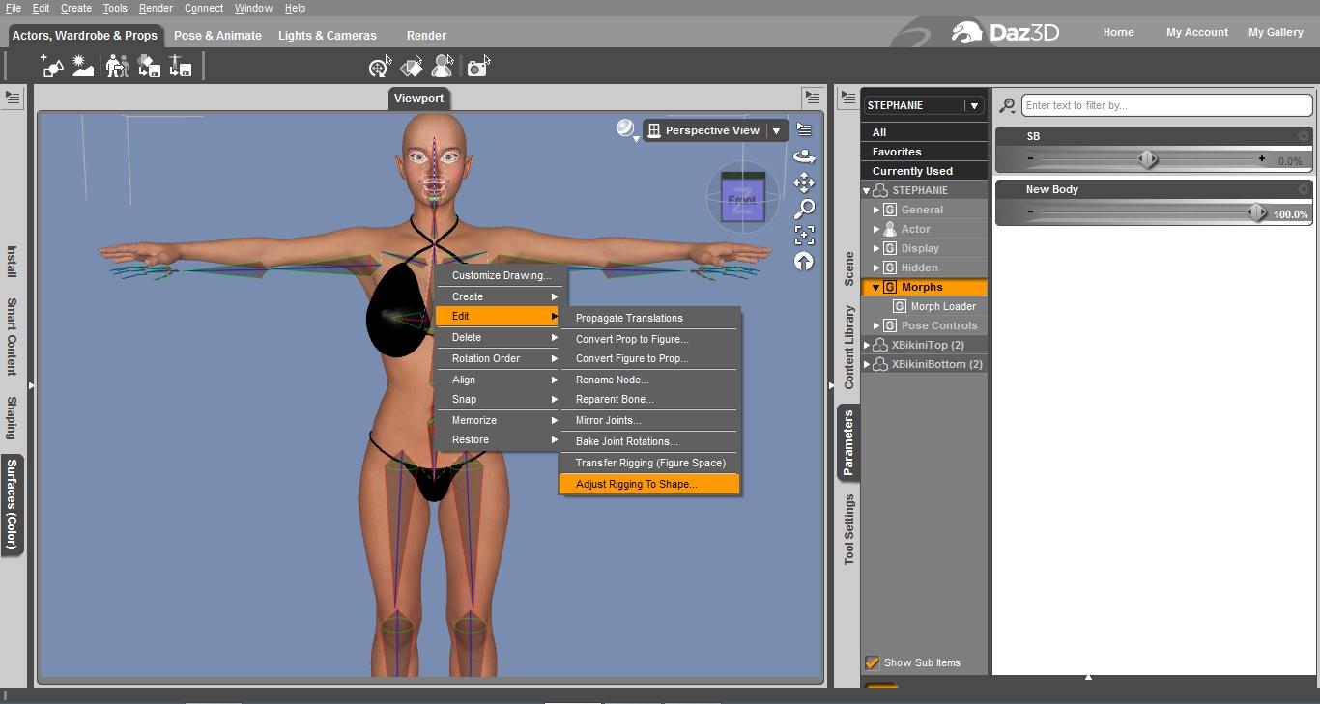Click the figure transfer utility icon
1320x704 pixels.
point(117,66)
